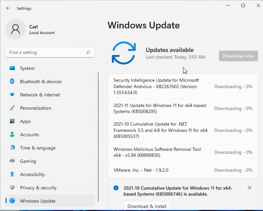Click the Windows Update page title
Viewport: 263px width, 211px height.
coord(144,25)
